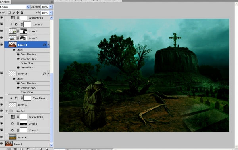Hide Layer 1's Inner Glow effect
The image size is (238, 150).
(x=18, y=68)
